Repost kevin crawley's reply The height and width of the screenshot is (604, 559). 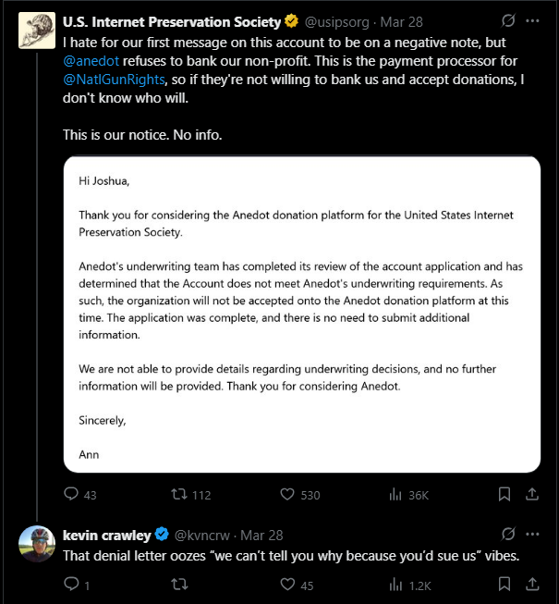[179, 584]
